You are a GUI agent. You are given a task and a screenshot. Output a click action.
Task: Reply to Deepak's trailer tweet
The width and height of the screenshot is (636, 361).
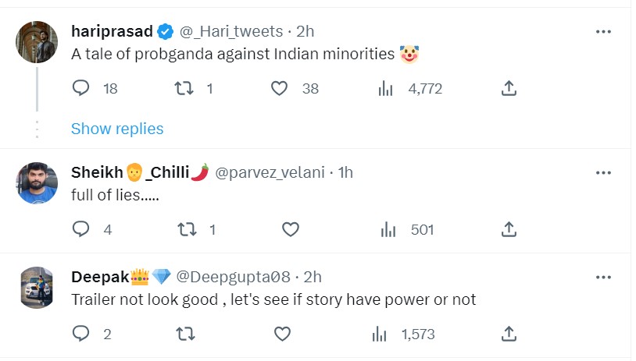point(81,334)
